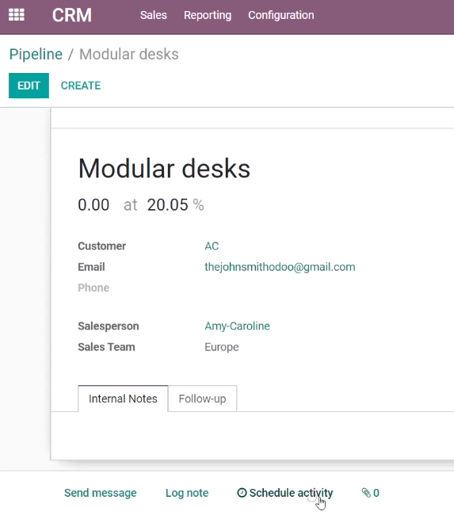
Task: Click the EDIT button
Action: coord(29,86)
